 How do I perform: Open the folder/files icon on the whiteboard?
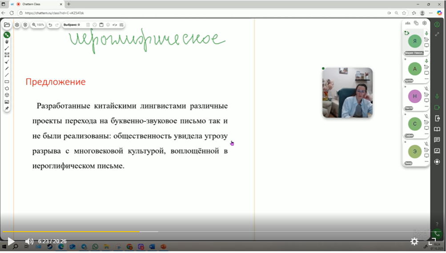point(7,25)
